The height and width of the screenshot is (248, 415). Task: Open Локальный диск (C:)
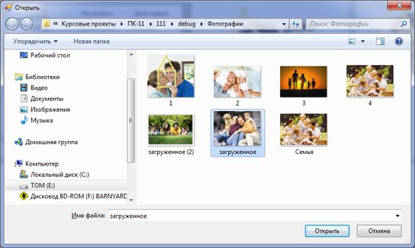54,175
